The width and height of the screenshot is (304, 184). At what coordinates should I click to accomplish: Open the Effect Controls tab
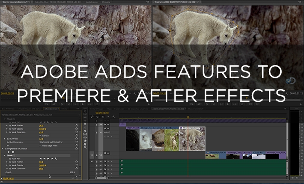[x=51, y=109]
